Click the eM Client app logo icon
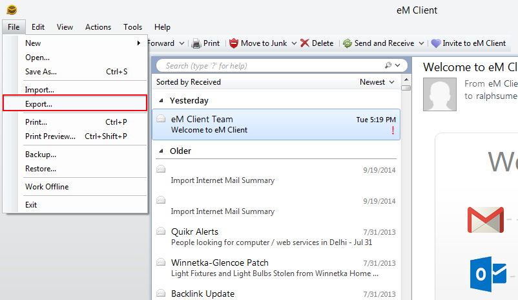This screenshot has width=518, height=300. (12, 10)
